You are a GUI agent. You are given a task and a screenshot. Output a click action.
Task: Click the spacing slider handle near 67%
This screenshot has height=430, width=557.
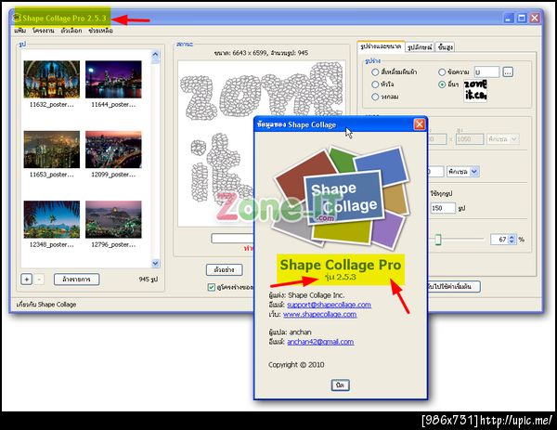tap(438, 240)
